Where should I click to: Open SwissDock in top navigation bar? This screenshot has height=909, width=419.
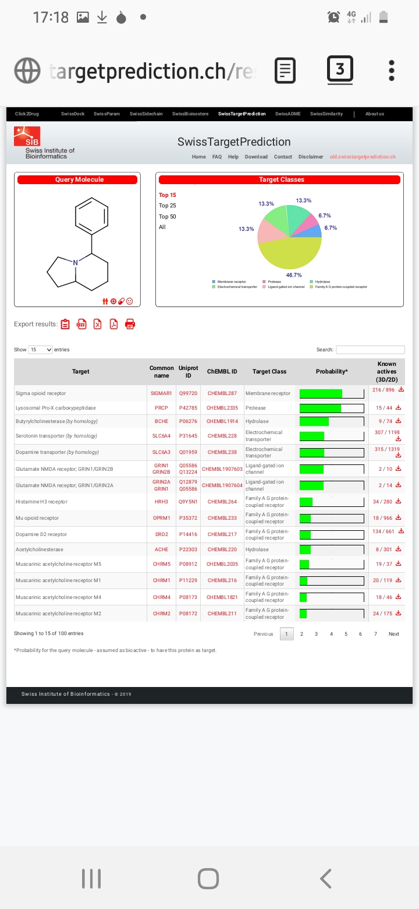(73, 114)
